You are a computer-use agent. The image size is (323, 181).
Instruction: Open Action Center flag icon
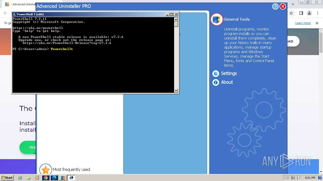click(299, 178)
